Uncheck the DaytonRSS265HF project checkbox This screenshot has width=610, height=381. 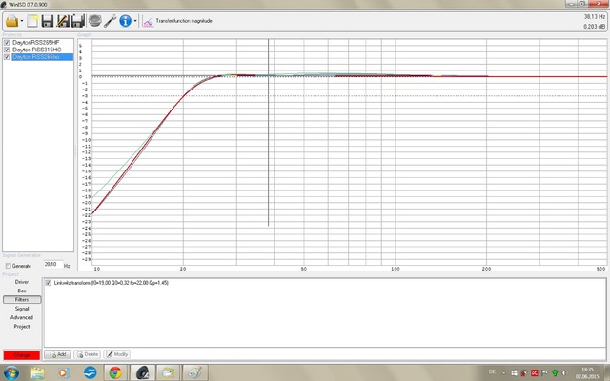click(x=8, y=43)
